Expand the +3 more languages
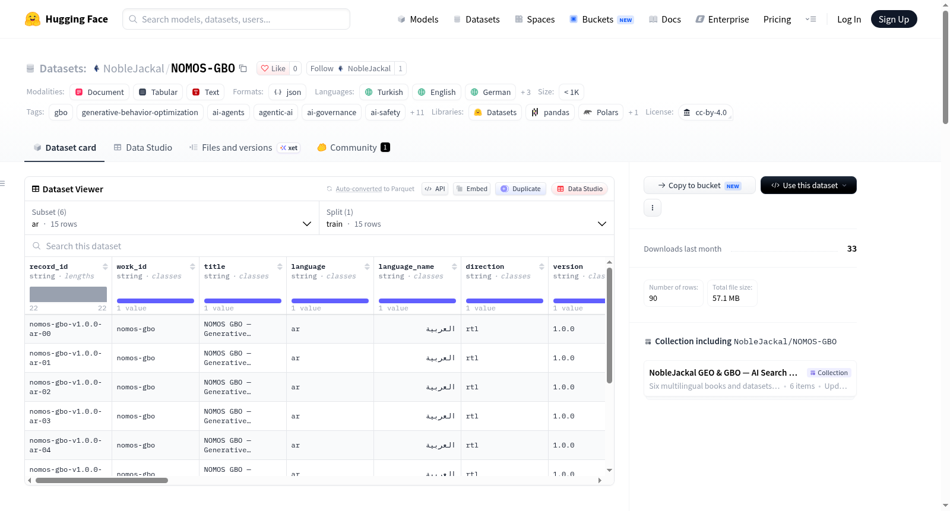This screenshot has width=950, height=511. point(525,92)
